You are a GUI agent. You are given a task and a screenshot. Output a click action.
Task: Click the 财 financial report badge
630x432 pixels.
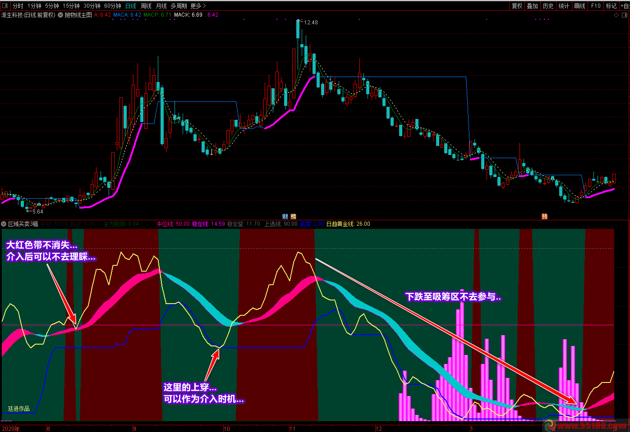coord(285,217)
